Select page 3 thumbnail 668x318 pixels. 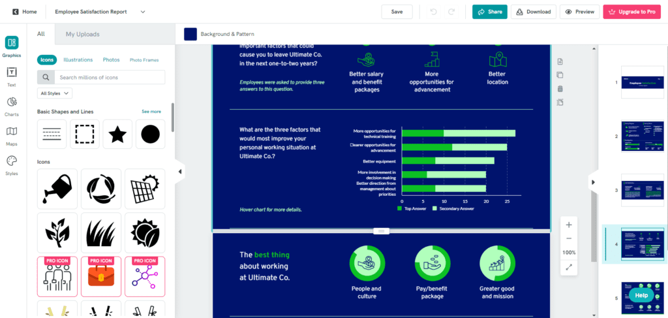click(x=643, y=190)
